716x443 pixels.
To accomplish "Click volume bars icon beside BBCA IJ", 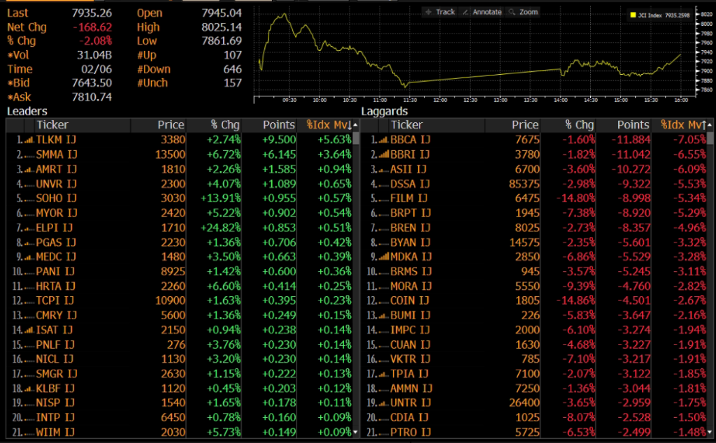I will (x=382, y=140).
